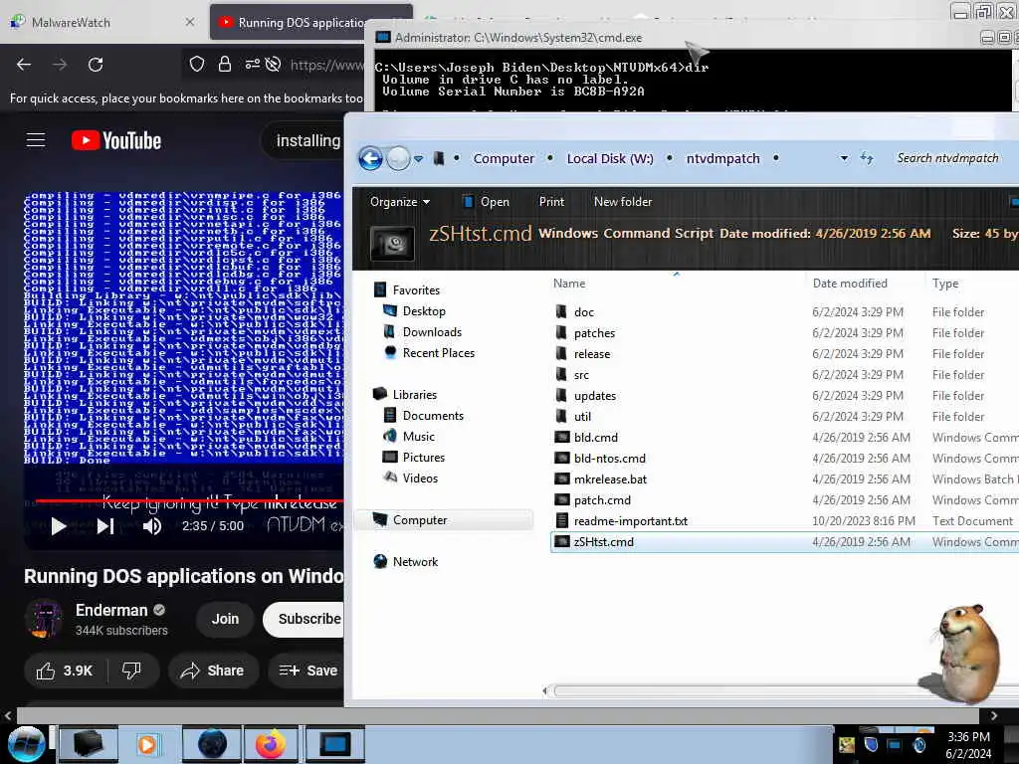The height and width of the screenshot is (764, 1019).
Task: Reload the Firefox page
Action: click(96, 65)
